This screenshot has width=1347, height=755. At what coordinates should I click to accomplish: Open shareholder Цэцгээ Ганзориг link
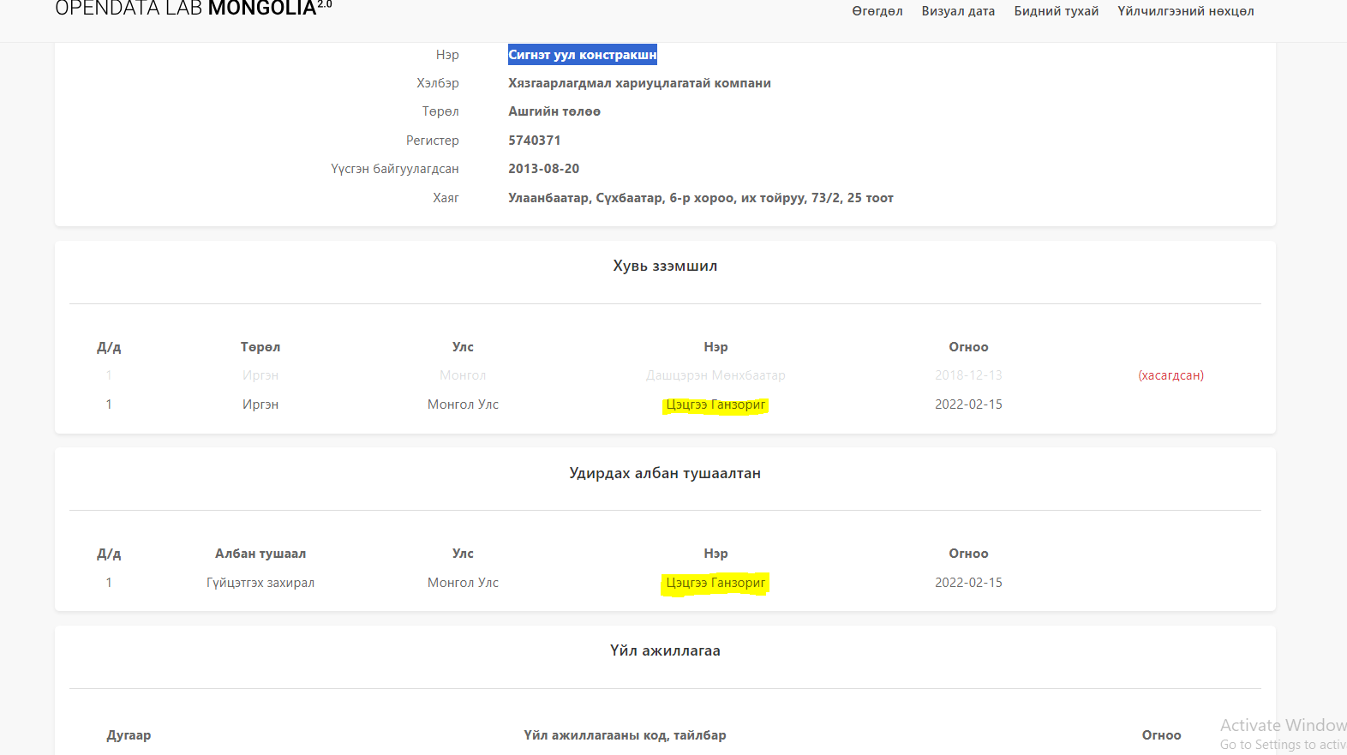coord(715,404)
